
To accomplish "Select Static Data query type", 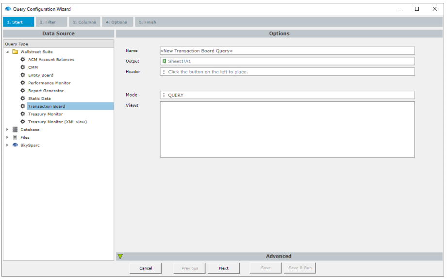I will [39, 98].
